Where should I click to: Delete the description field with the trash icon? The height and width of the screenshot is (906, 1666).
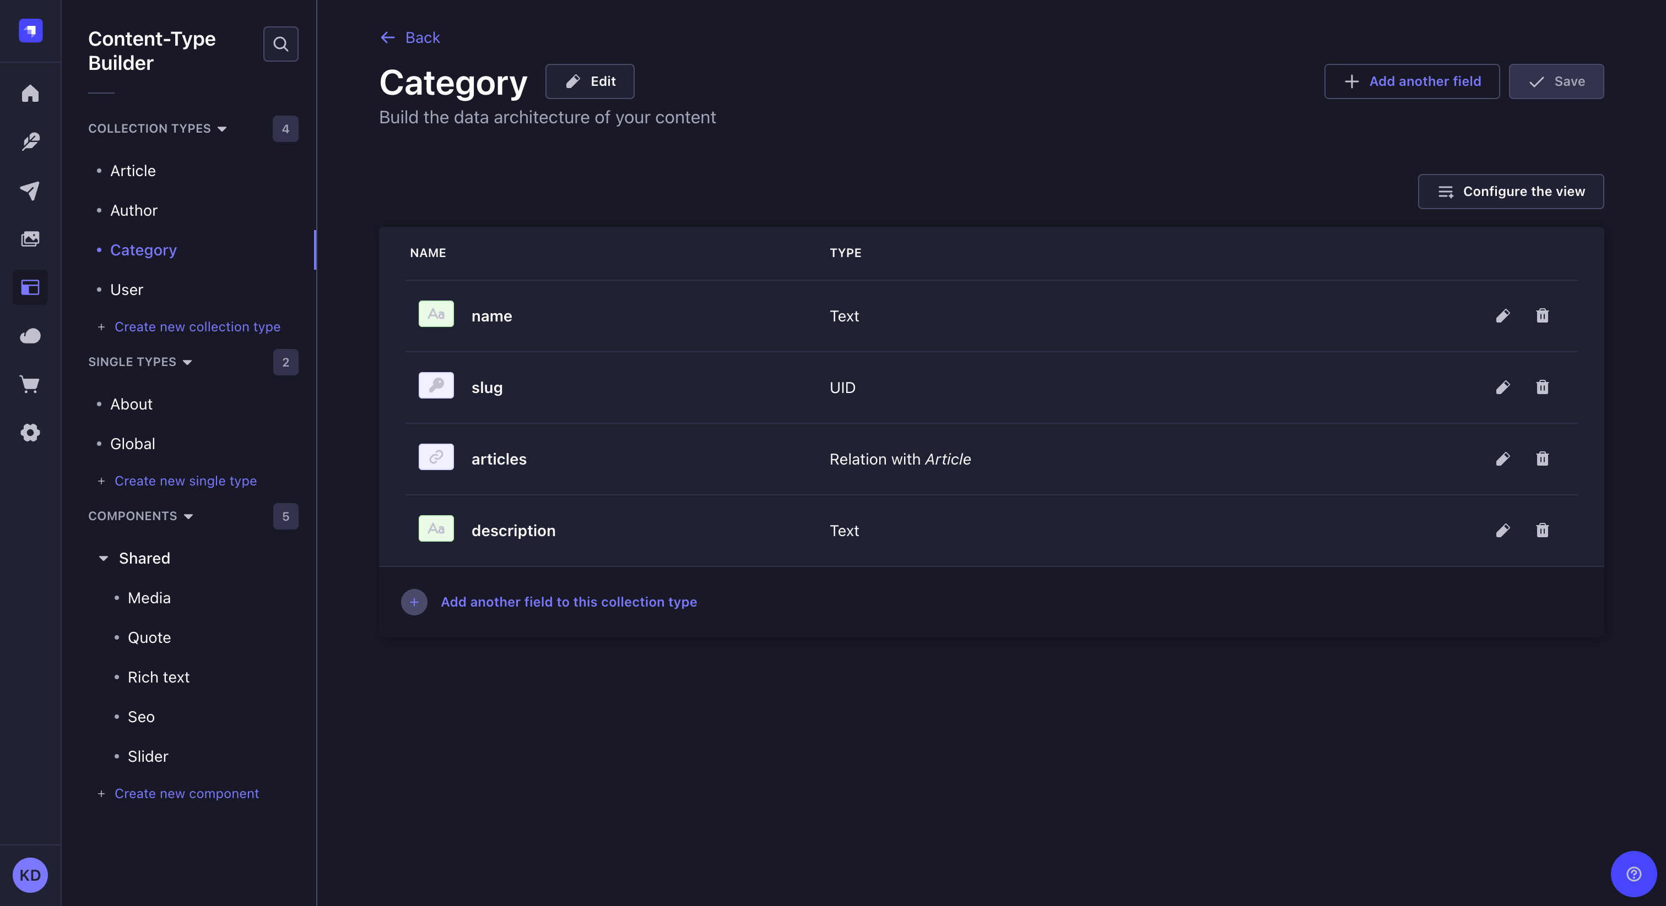pyautogui.click(x=1543, y=531)
